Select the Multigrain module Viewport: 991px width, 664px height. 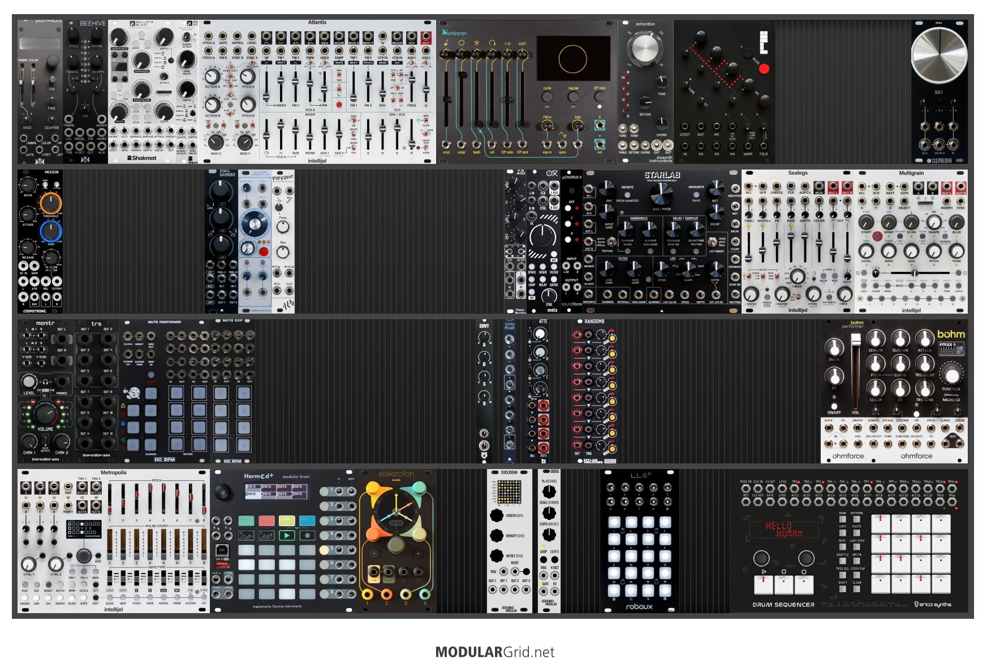coord(911,241)
